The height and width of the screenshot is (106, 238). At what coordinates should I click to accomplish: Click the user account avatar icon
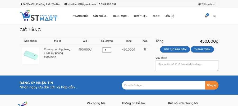[199, 4]
